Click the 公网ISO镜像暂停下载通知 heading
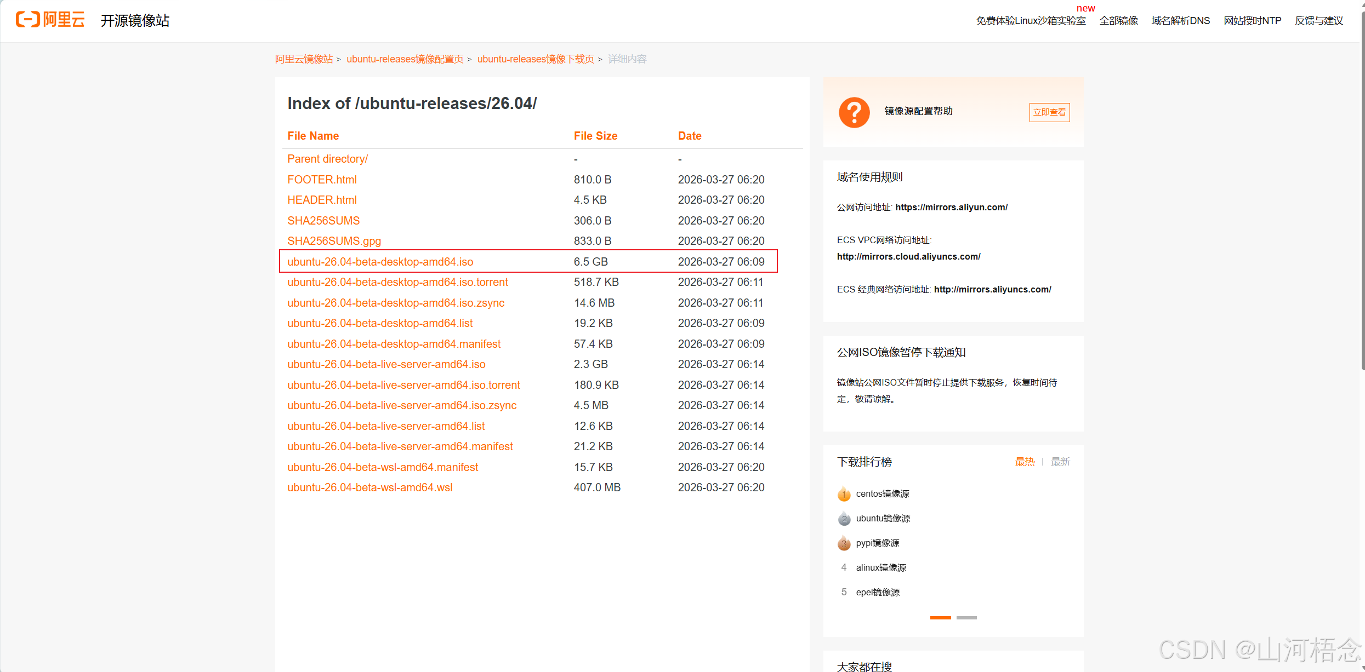 point(901,352)
